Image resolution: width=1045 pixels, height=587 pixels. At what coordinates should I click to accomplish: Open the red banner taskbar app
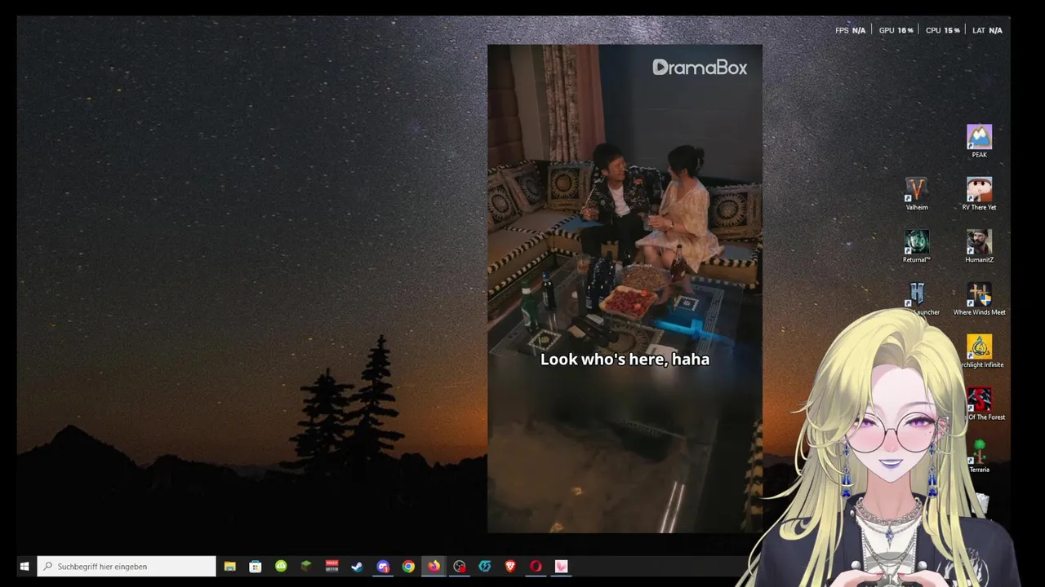coord(331,566)
